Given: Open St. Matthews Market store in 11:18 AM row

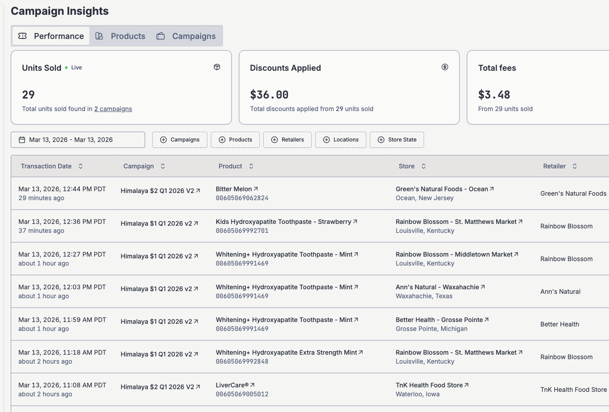Looking at the screenshot, I should click(459, 352).
